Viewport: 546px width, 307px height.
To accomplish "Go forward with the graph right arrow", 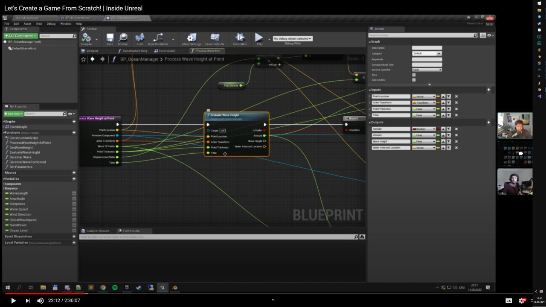I will (102, 59).
